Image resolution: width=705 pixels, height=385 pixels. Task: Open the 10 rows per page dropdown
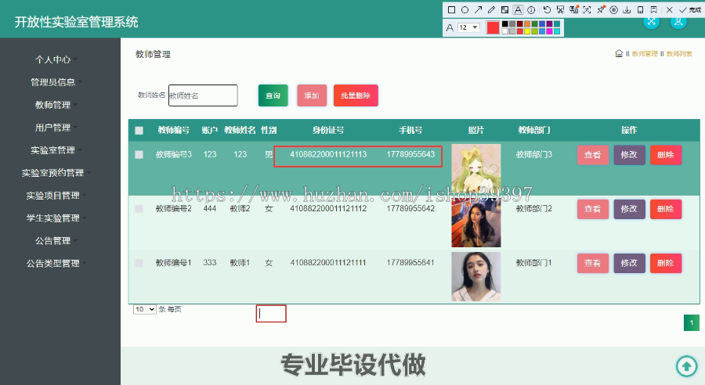pos(144,309)
